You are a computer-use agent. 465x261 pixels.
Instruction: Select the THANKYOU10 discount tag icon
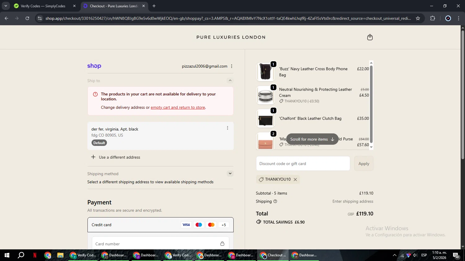tap(261, 179)
